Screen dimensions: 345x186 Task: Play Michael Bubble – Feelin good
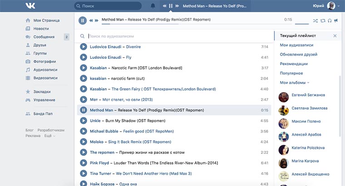click(84, 131)
